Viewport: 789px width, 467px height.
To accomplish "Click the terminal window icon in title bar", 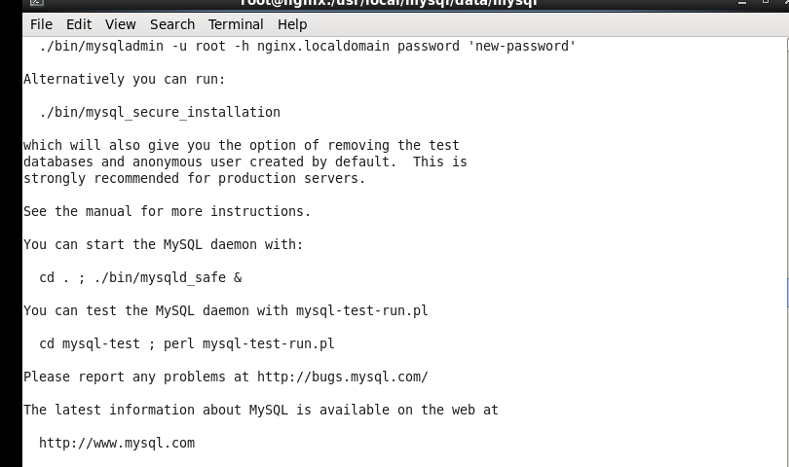I will [36, 4].
